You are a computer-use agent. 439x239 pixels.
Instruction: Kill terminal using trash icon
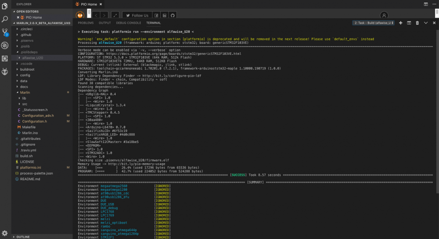tap(417, 23)
